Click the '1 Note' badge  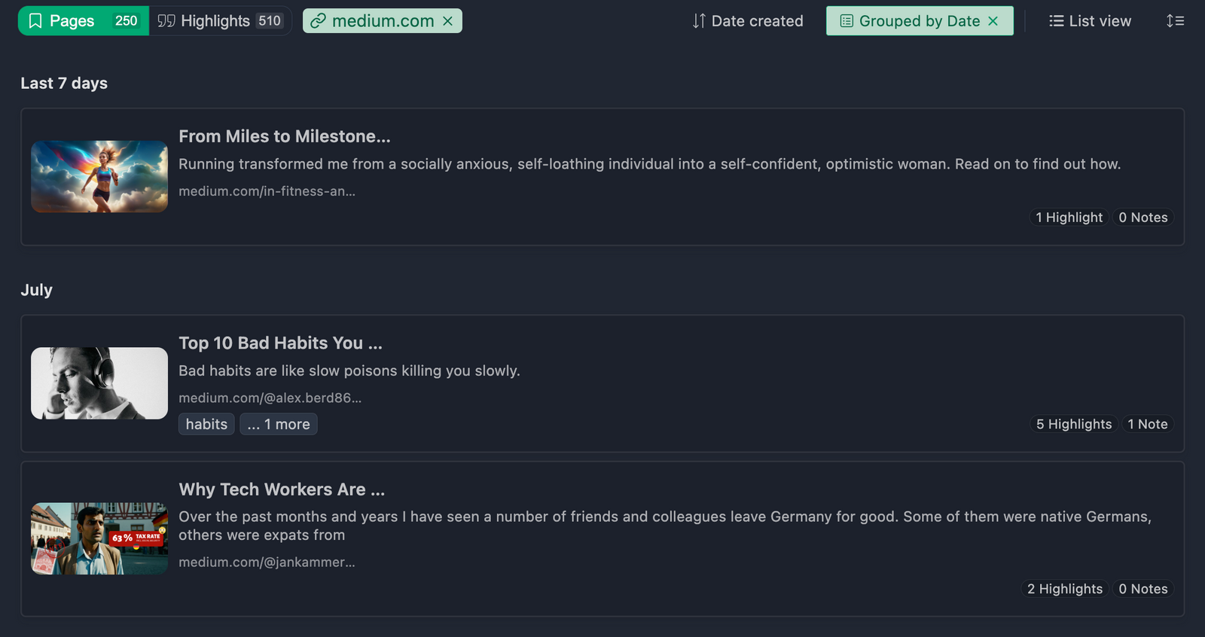(x=1147, y=425)
